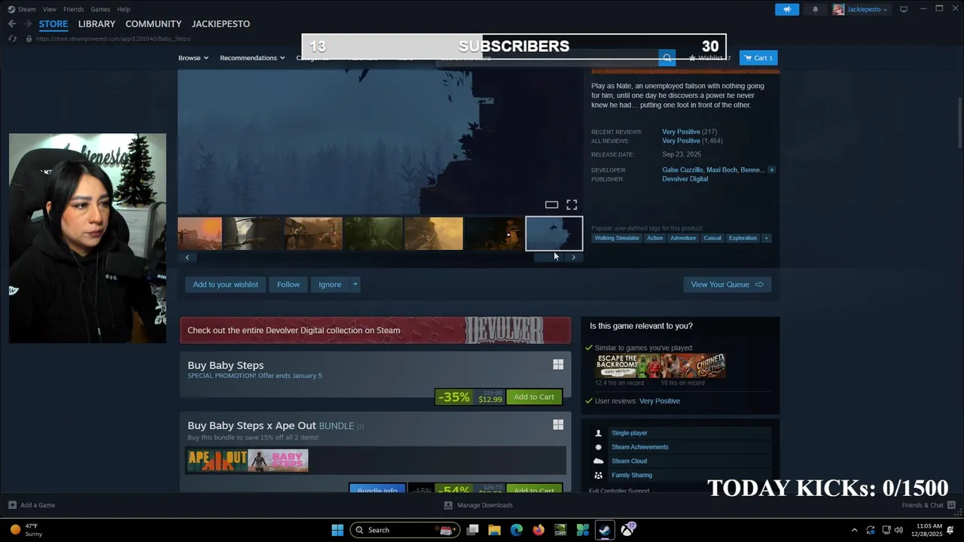
Task: Open the Friends menu
Action: [74, 9]
